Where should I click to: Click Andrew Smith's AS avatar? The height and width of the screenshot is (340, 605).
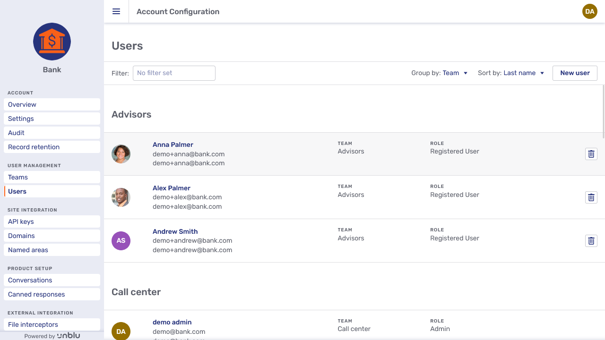[x=121, y=241]
